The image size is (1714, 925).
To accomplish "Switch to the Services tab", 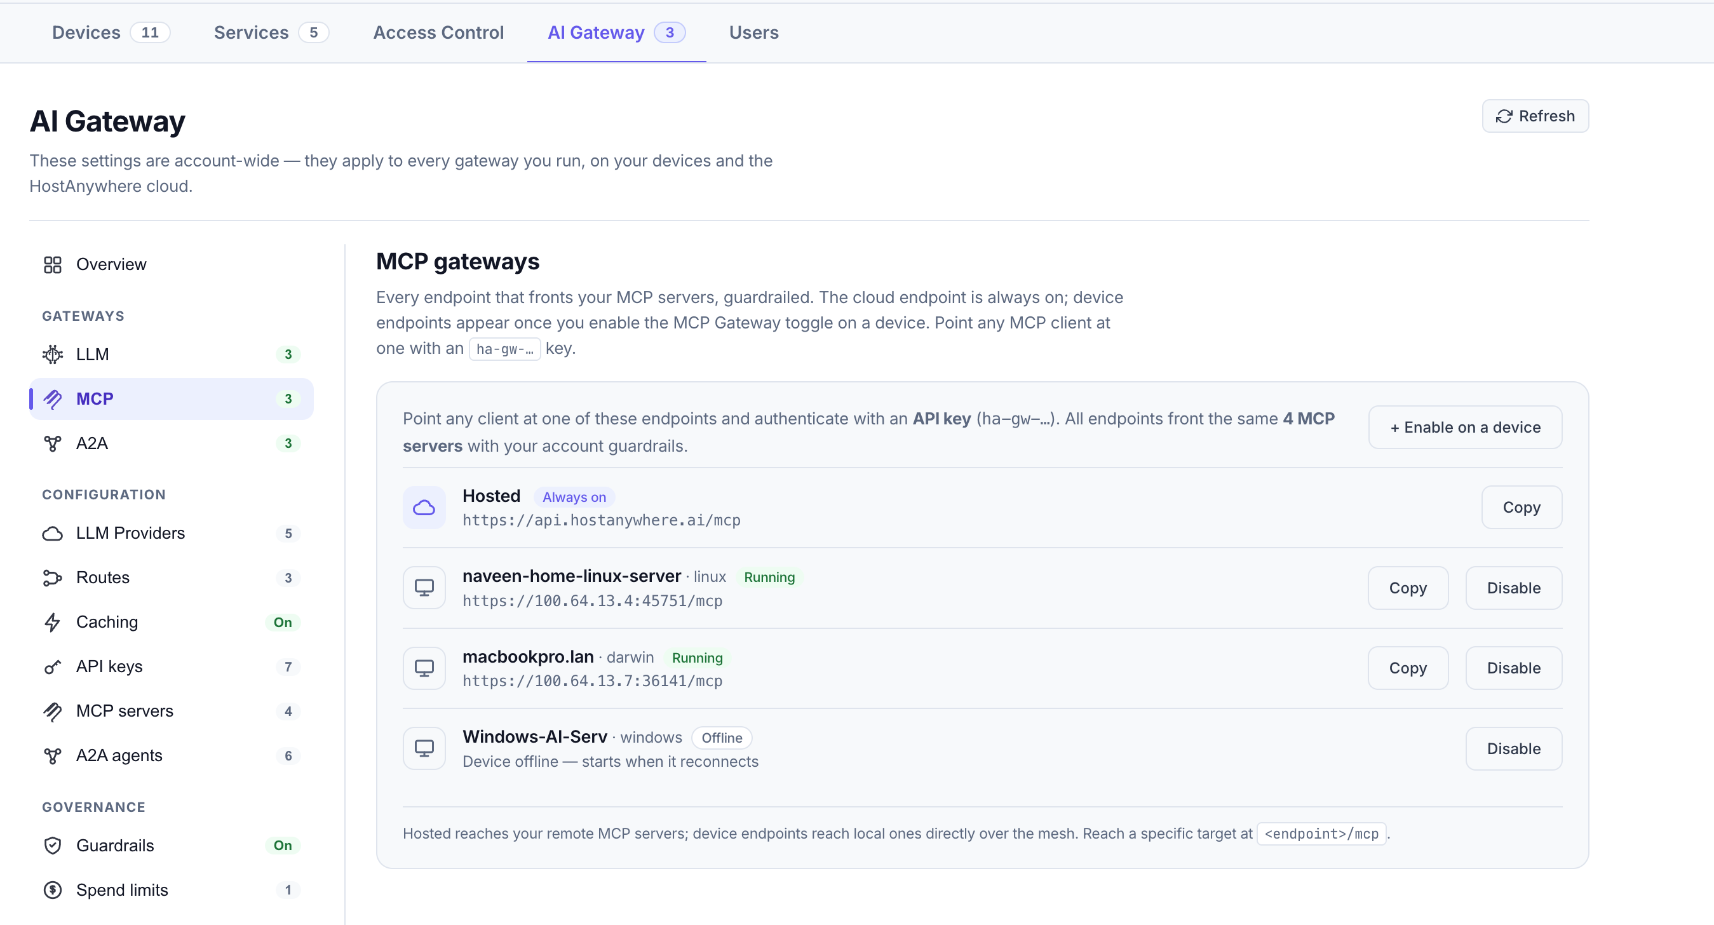I will (271, 32).
